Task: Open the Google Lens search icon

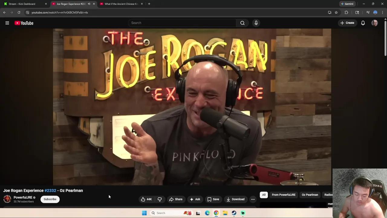Action: pyautogui.click(x=357, y=12)
